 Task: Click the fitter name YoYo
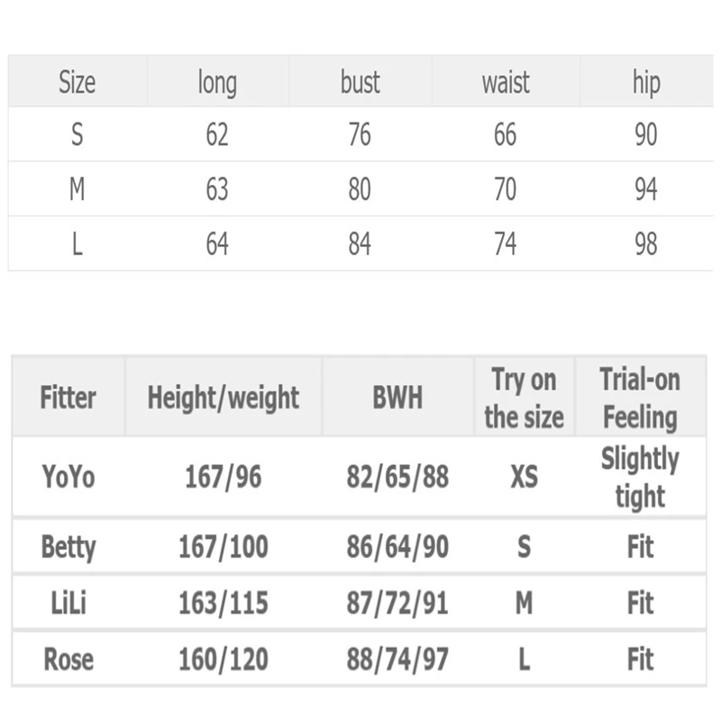68,477
